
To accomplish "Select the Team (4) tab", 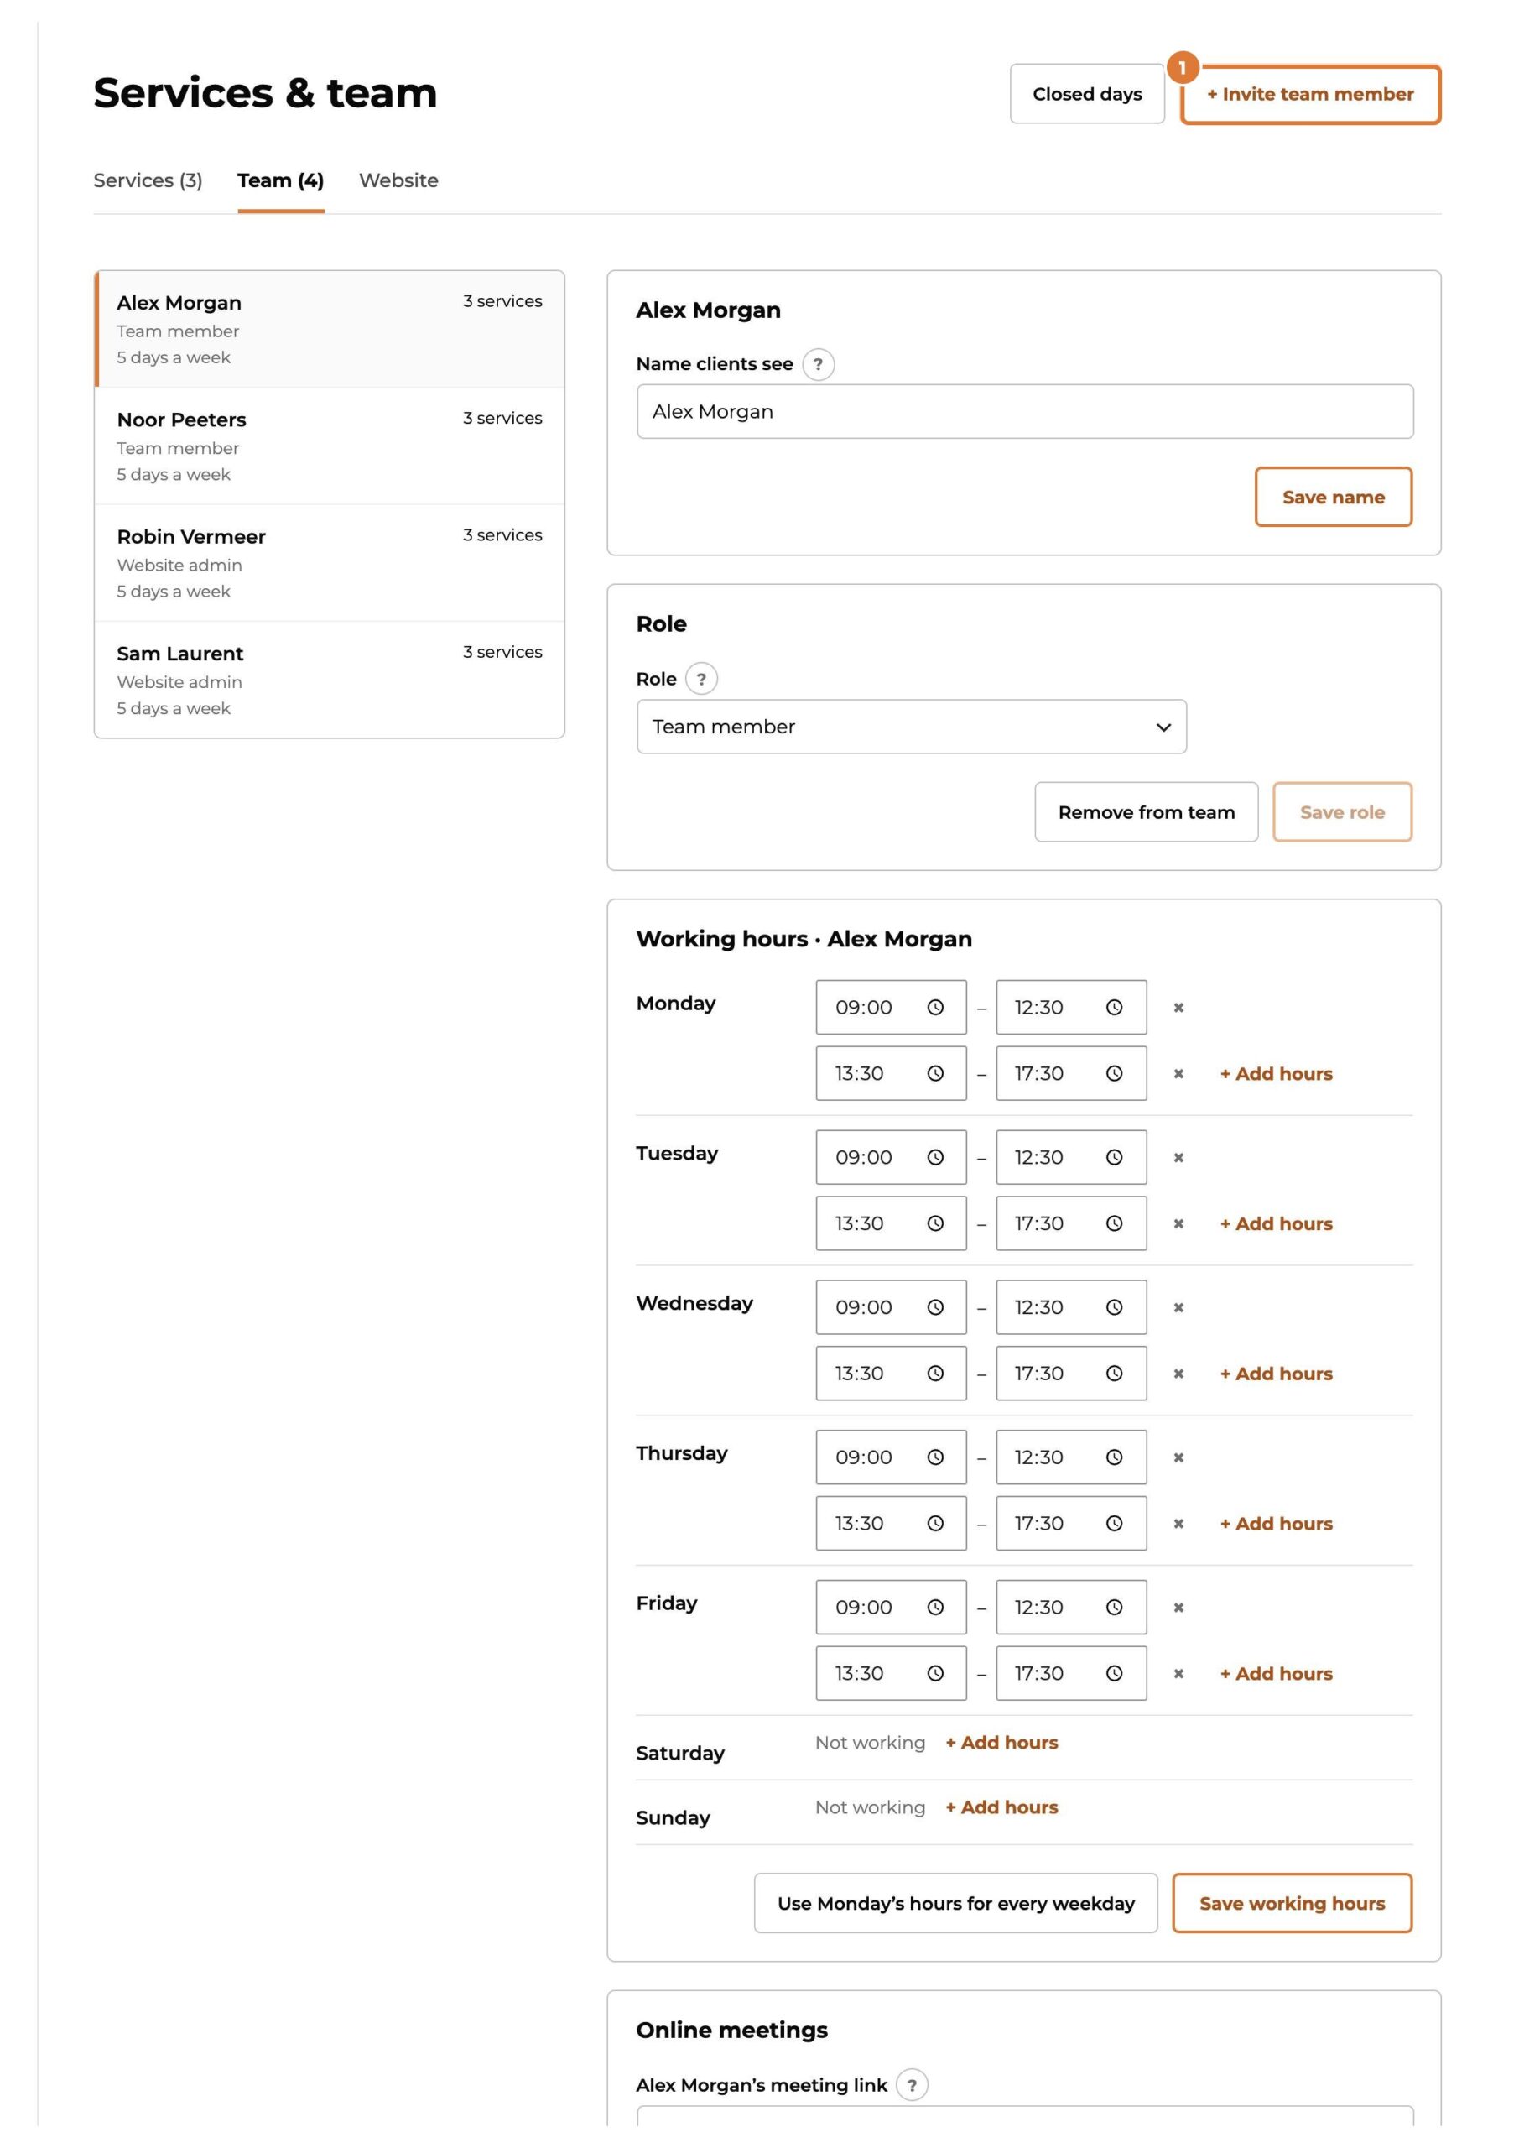I will (x=281, y=180).
